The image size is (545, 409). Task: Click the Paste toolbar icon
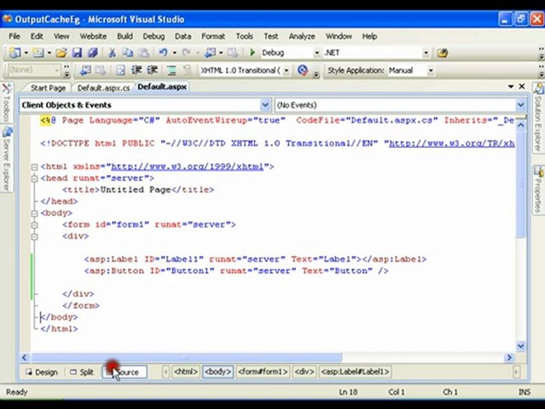tap(144, 53)
